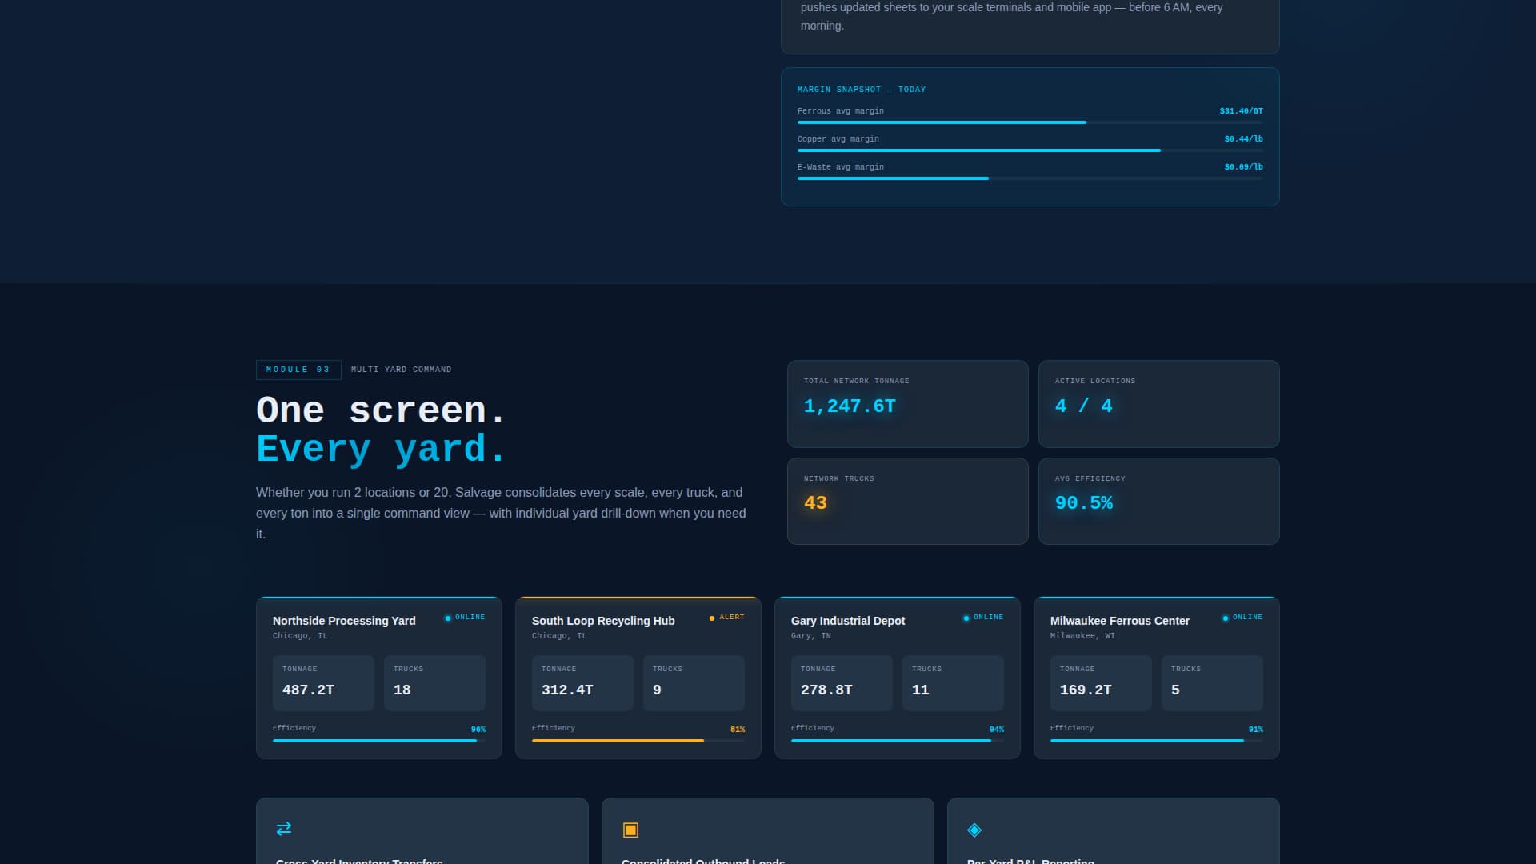The image size is (1536, 864).
Task: Click the 1,247.6T tonnage value
Action: 850,406
